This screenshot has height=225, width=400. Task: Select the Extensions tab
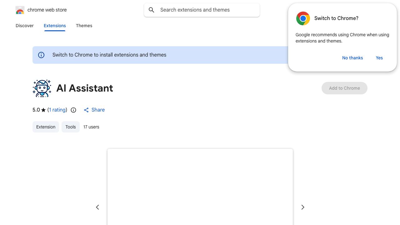coord(55,26)
